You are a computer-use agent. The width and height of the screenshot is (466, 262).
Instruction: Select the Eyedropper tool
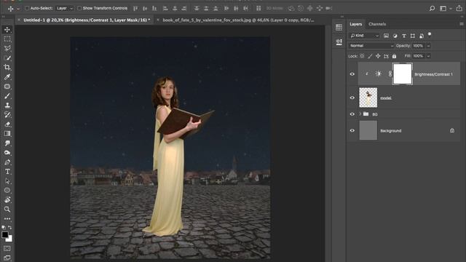point(7,77)
